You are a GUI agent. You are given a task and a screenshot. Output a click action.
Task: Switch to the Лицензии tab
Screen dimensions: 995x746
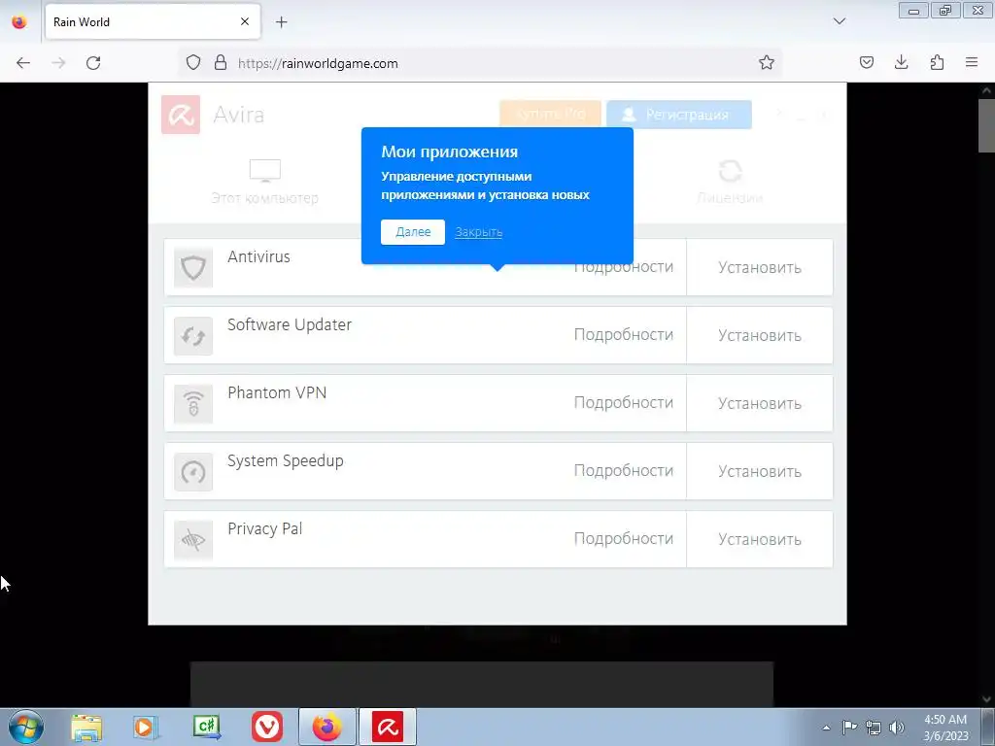tap(730, 183)
